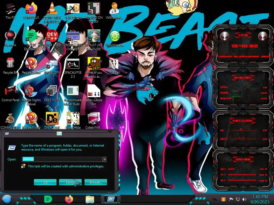The width and height of the screenshot is (274, 205).
Task: Open the volume speaker tray icon
Action: click(244, 199)
